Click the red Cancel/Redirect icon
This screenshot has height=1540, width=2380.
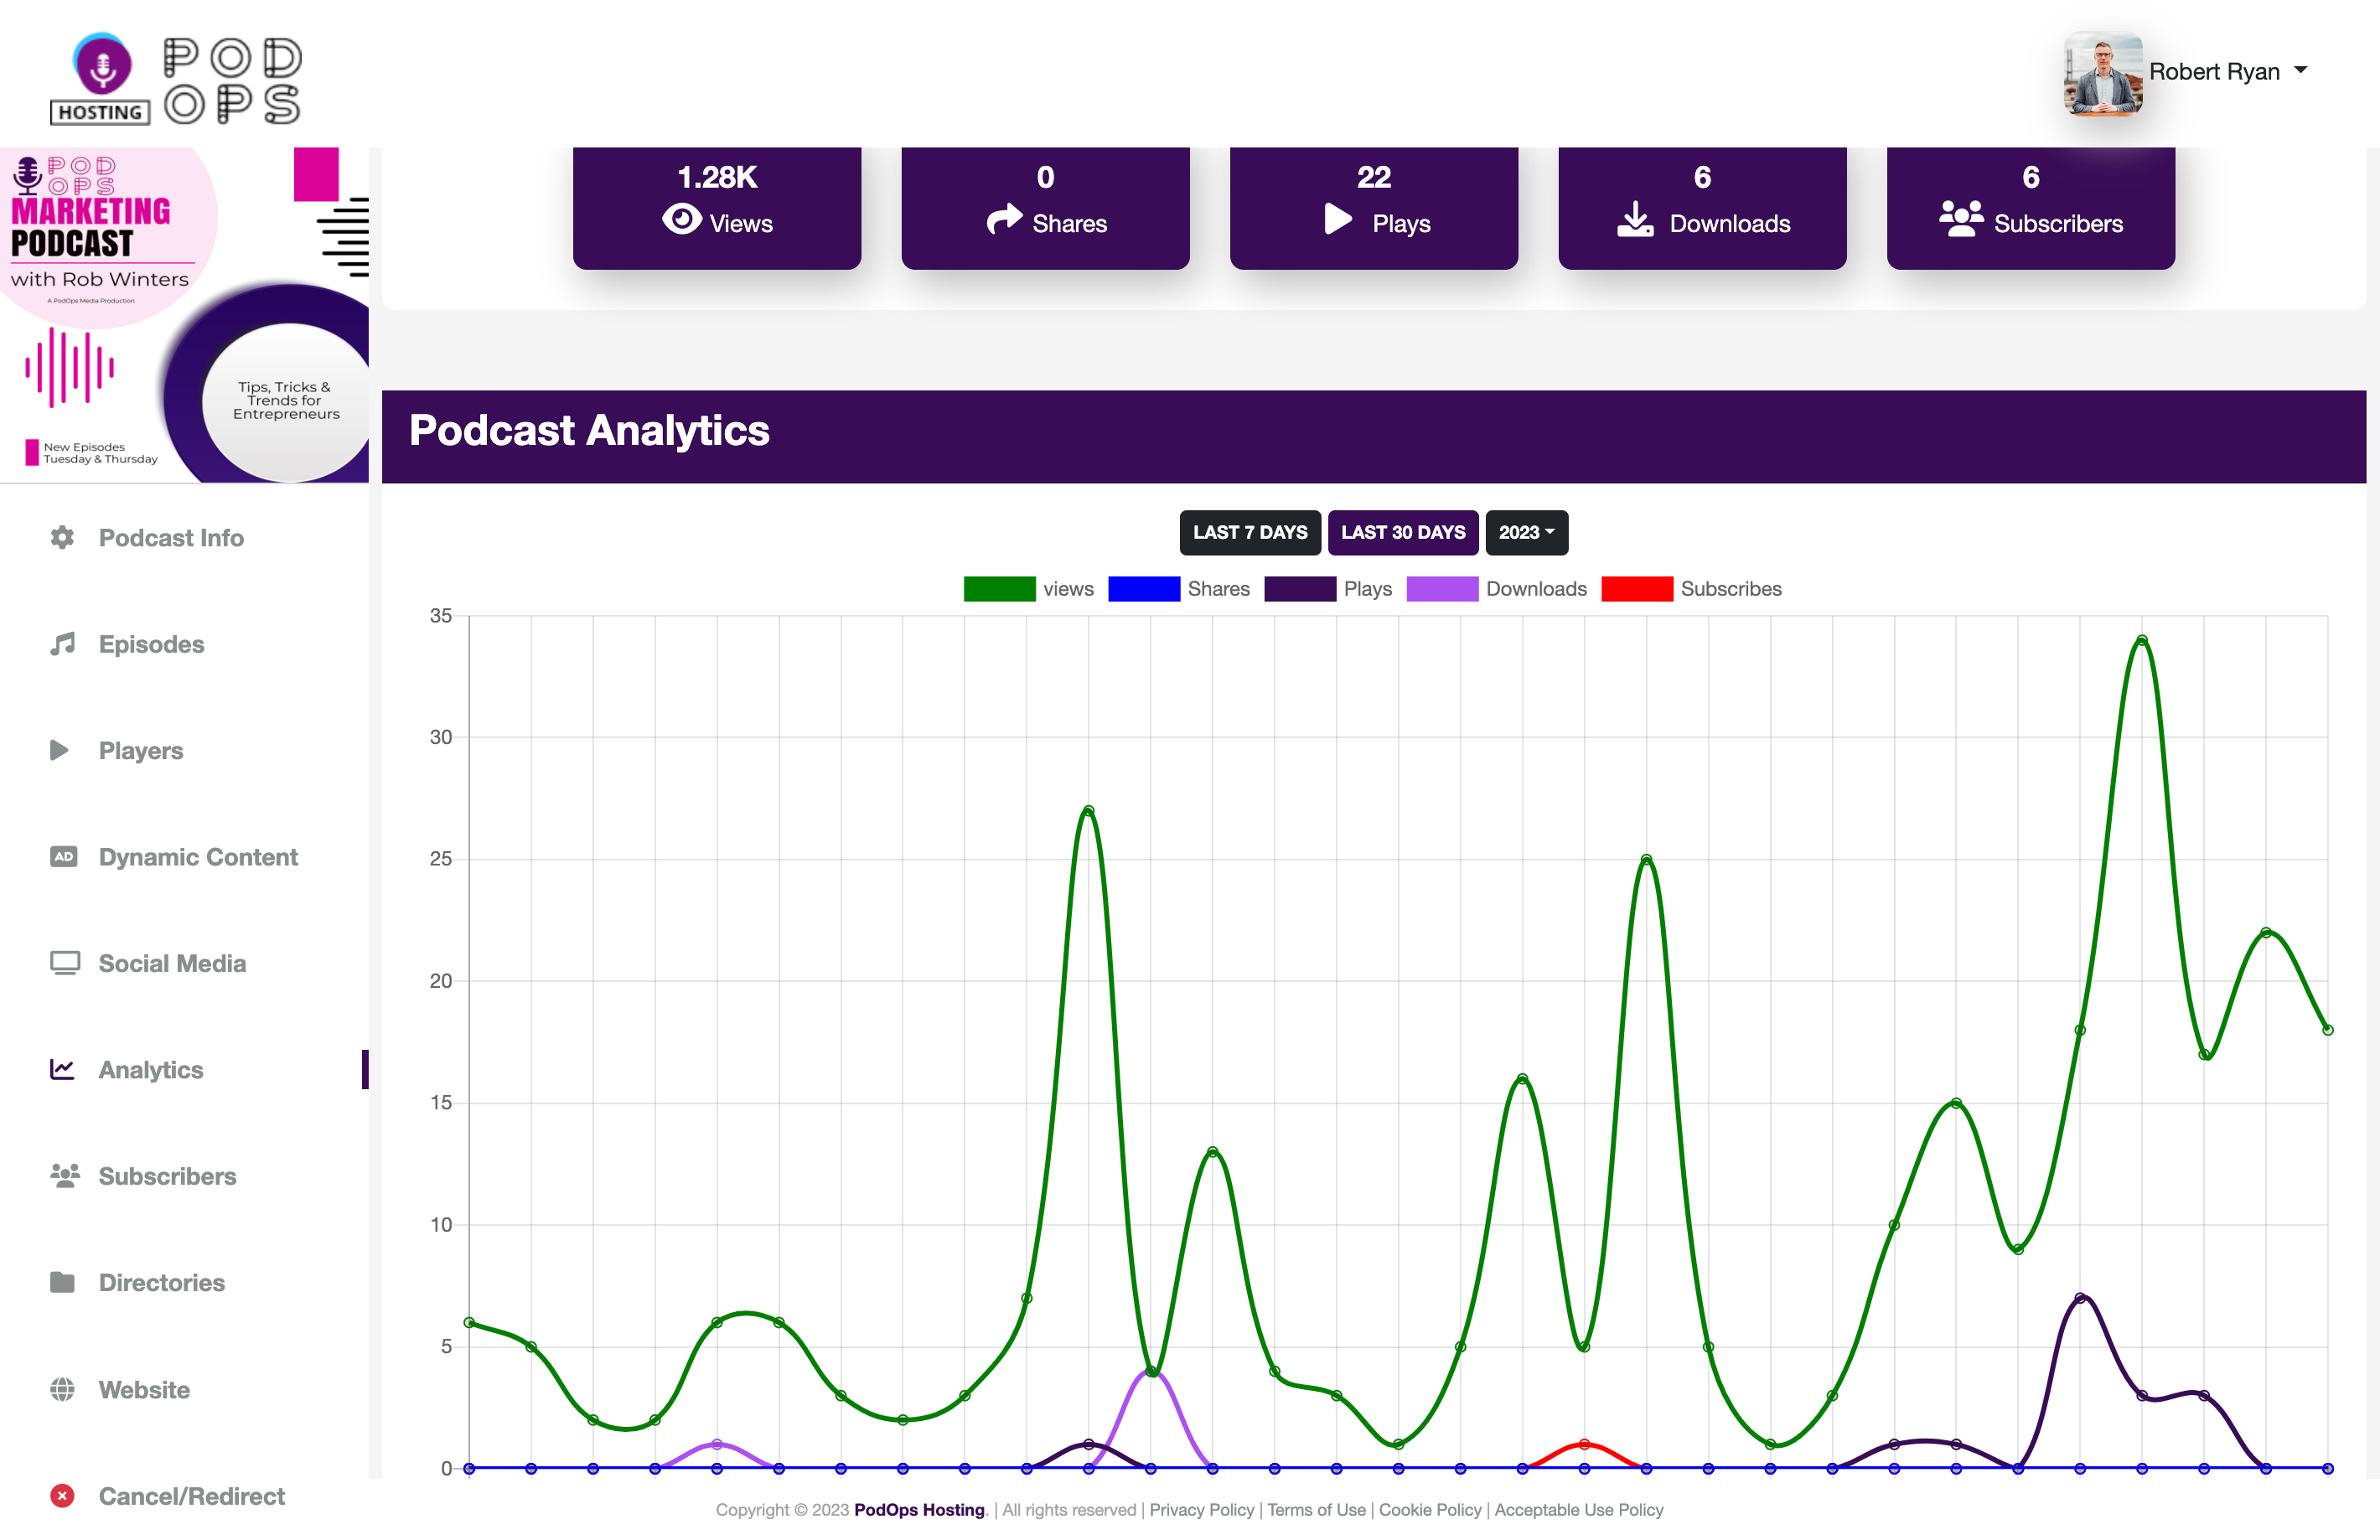(x=62, y=1495)
